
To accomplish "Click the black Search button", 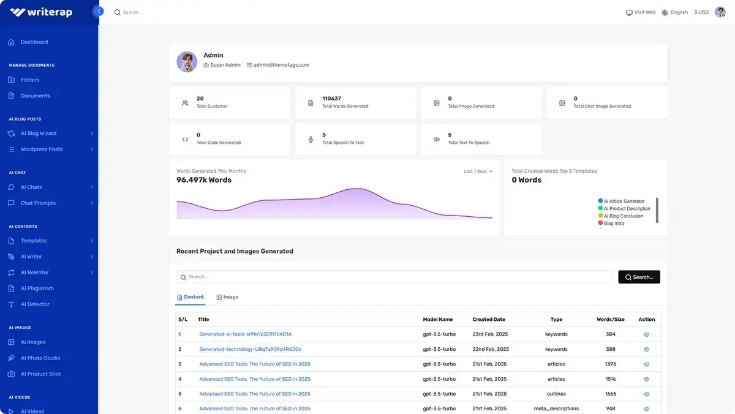I will point(639,277).
